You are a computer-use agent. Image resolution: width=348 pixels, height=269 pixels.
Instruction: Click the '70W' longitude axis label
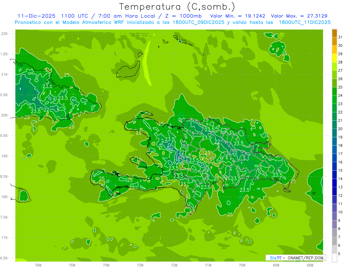242,265
